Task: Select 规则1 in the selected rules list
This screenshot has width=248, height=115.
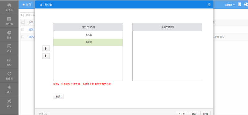Action: point(88,42)
